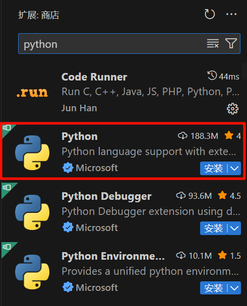Install the Python Environments extension
Image resolution: width=247 pixels, height=306 pixels.
[213, 288]
